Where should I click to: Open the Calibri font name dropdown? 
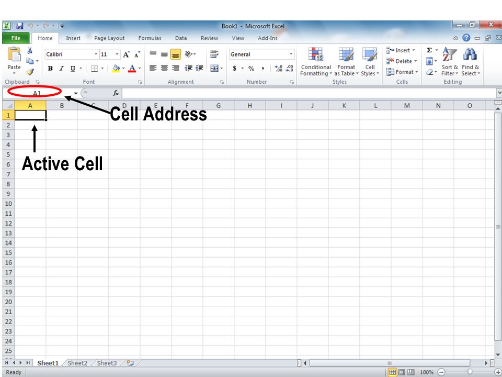[x=96, y=54]
